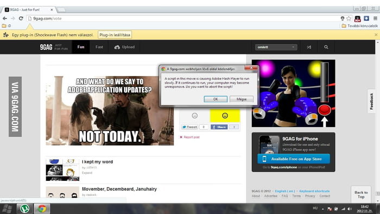Click the 9GAG extension icon in toolbar
Image resolution: width=380 pixels, height=214 pixels.
(x=357, y=18)
